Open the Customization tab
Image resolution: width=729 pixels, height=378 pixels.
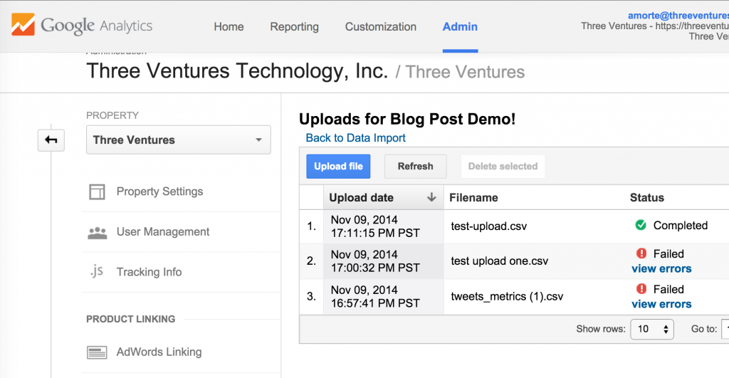381,27
